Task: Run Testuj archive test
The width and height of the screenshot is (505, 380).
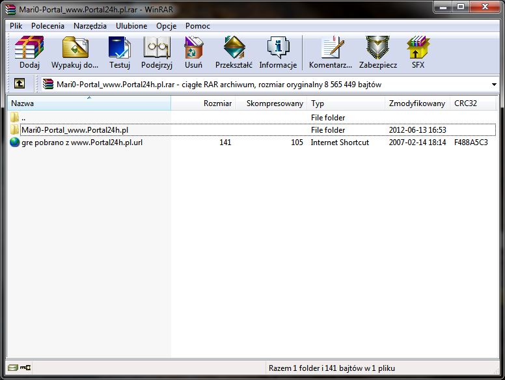Action: (x=120, y=47)
